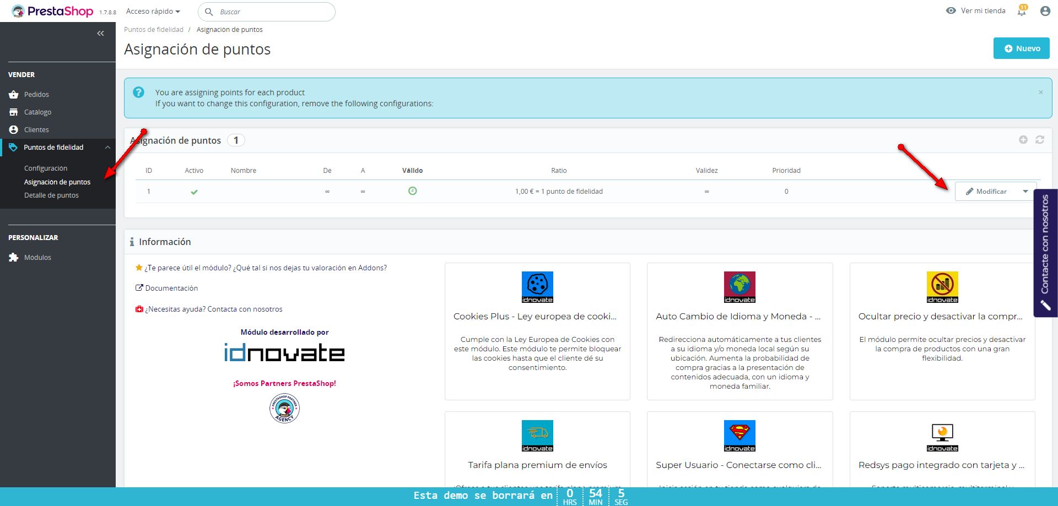Click the add-new plus icon in table header
This screenshot has height=506, width=1058.
[1023, 140]
